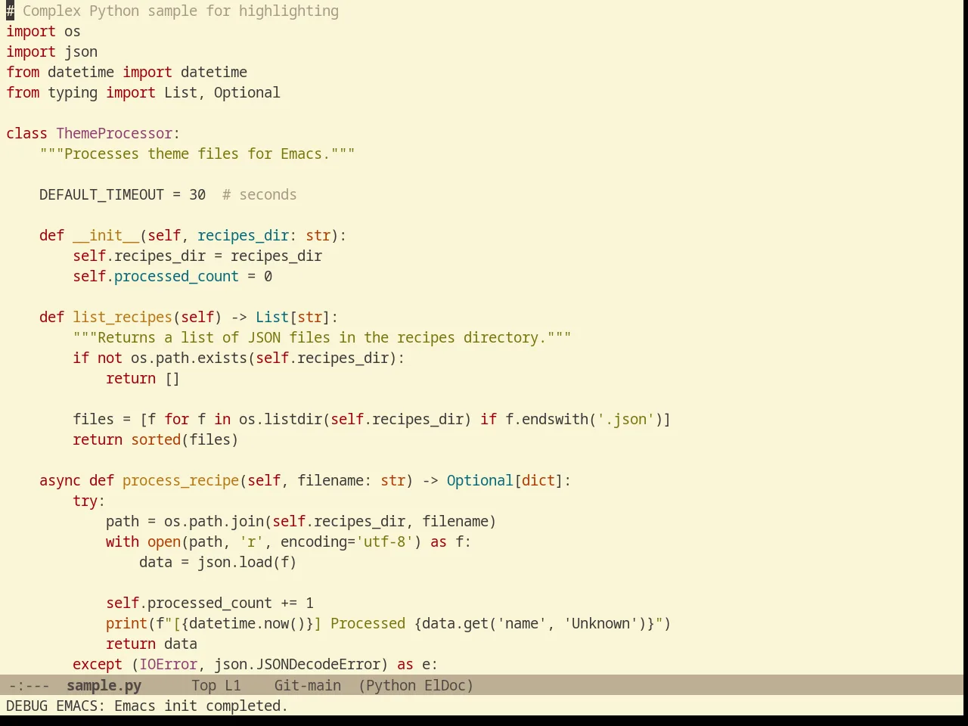The image size is (968, 726).
Task: Click the __init__ method name
Action: click(106, 235)
